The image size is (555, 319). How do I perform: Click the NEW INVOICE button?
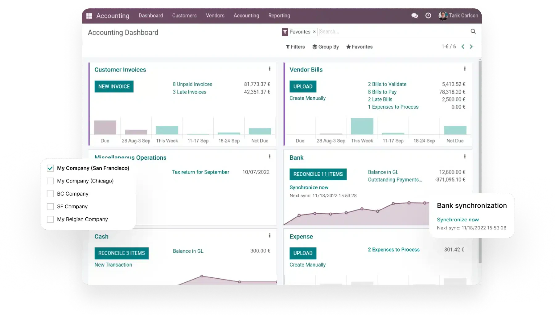point(114,87)
